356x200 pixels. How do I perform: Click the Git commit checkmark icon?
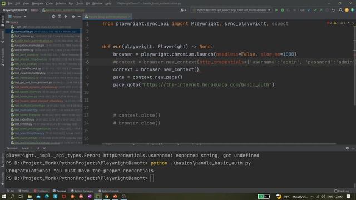pos(315,10)
